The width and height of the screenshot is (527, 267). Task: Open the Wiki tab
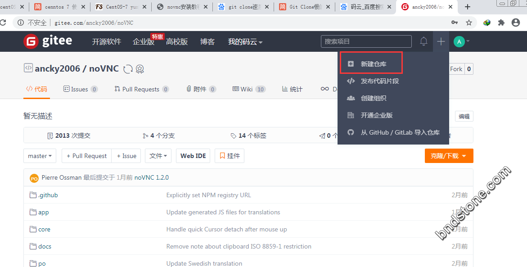[x=249, y=89]
